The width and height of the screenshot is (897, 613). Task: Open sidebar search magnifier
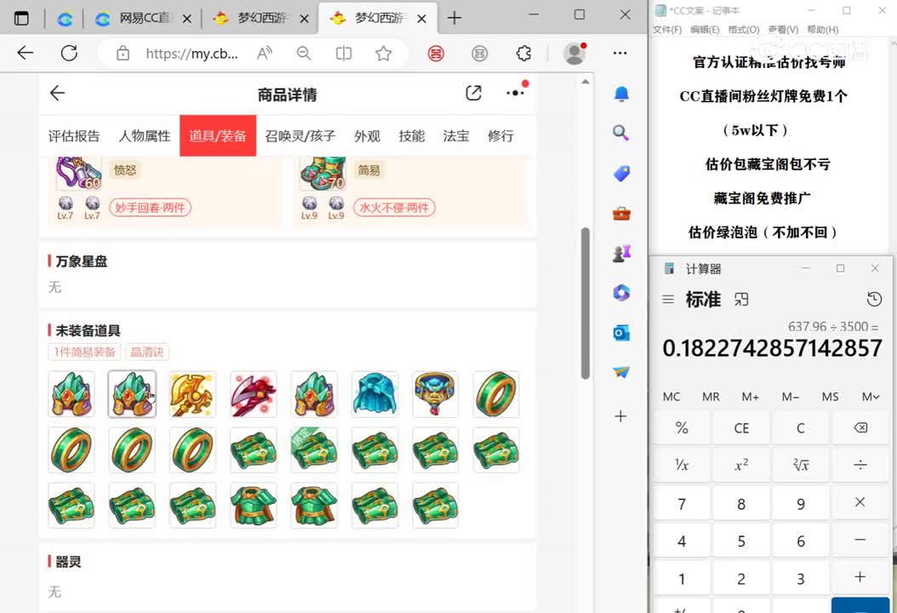[621, 134]
